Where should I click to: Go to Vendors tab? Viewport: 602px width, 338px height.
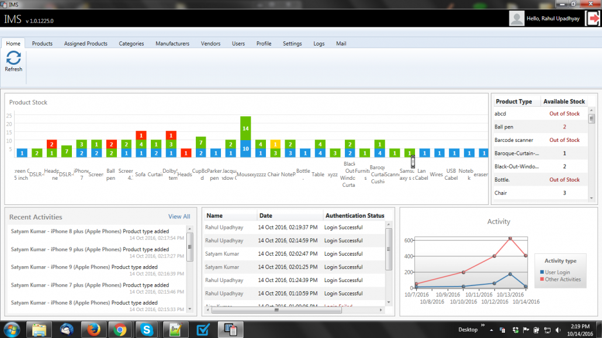(x=211, y=43)
